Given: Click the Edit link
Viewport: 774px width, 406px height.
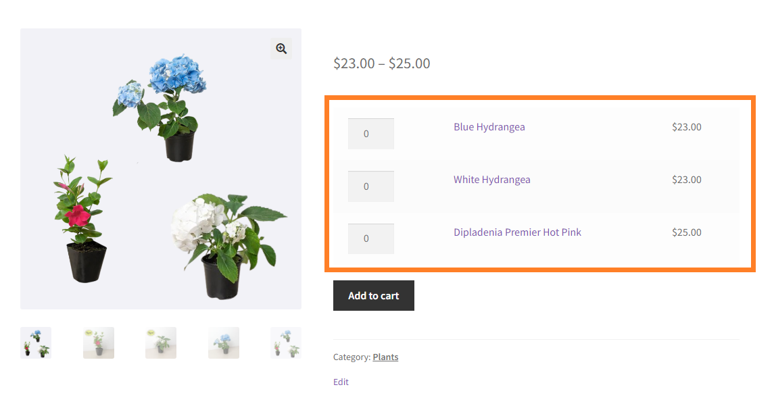Looking at the screenshot, I should click(341, 382).
